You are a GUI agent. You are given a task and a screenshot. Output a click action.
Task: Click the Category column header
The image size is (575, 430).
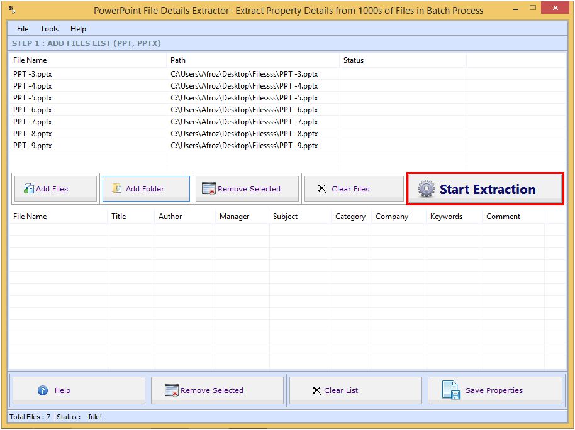click(x=350, y=217)
